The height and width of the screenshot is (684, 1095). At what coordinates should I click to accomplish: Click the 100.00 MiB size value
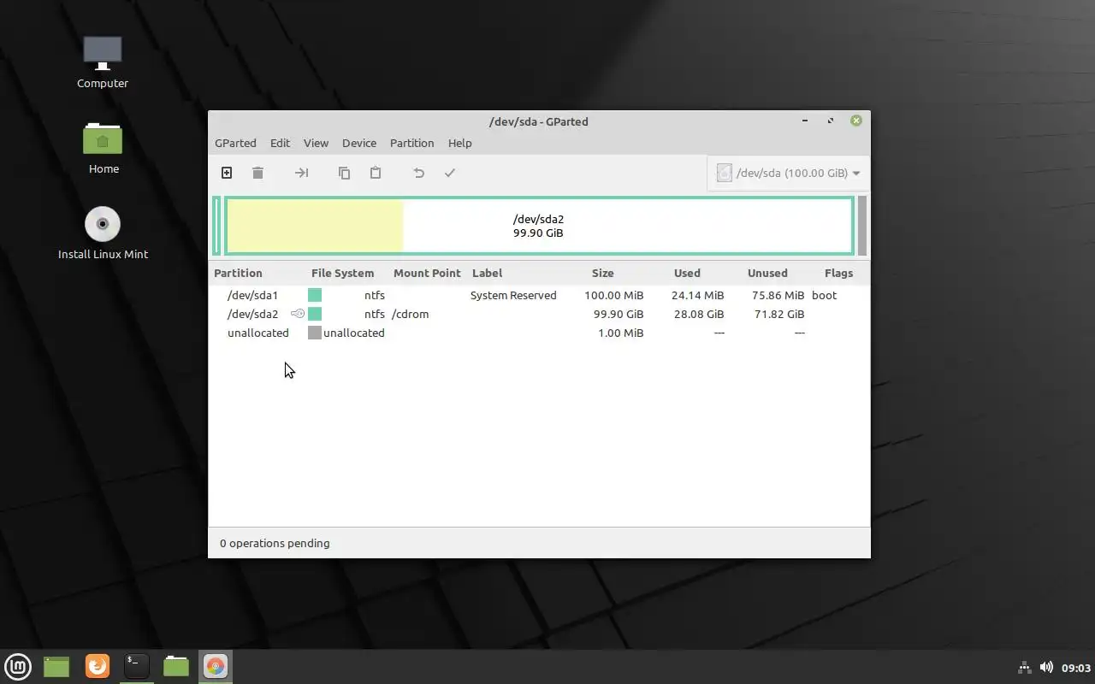[x=614, y=295]
